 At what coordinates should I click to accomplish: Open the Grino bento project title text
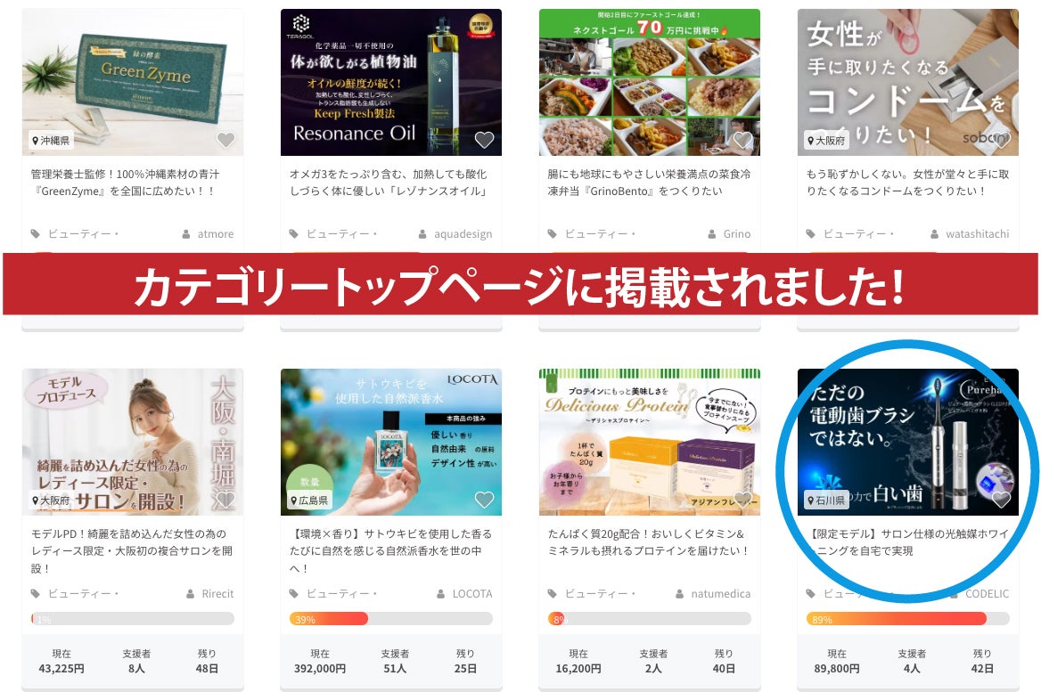tap(650, 183)
